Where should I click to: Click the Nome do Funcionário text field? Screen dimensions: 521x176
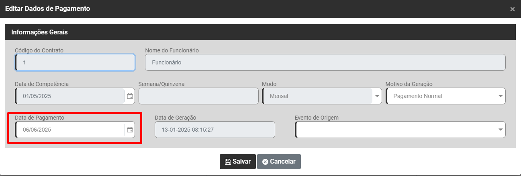tap(325, 62)
